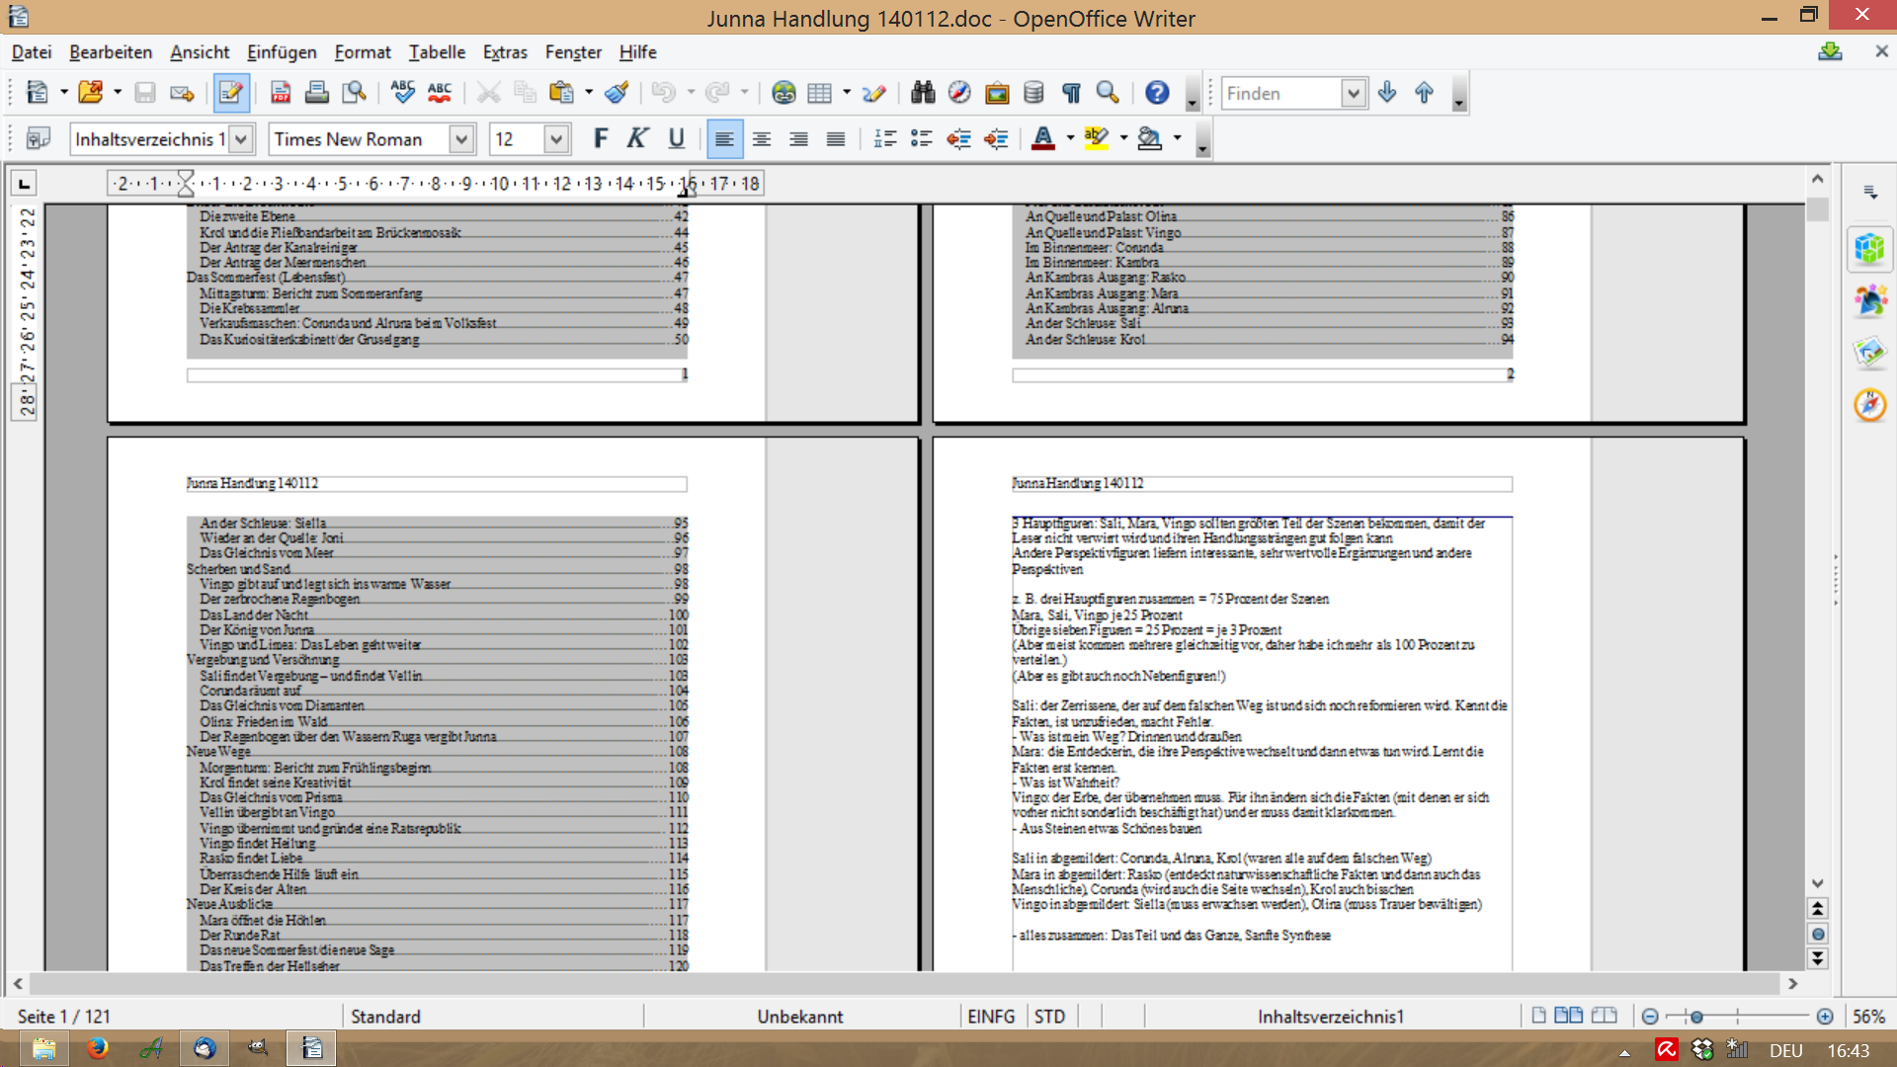The width and height of the screenshot is (1897, 1067).
Task: Expand the font size dropdown
Action: point(556,139)
